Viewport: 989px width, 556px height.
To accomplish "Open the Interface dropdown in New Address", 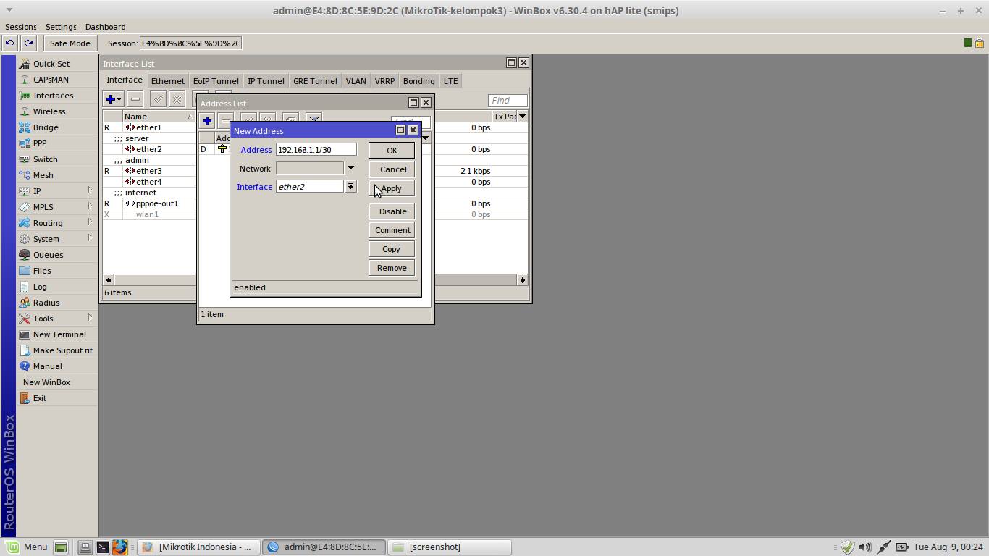I will [x=350, y=186].
